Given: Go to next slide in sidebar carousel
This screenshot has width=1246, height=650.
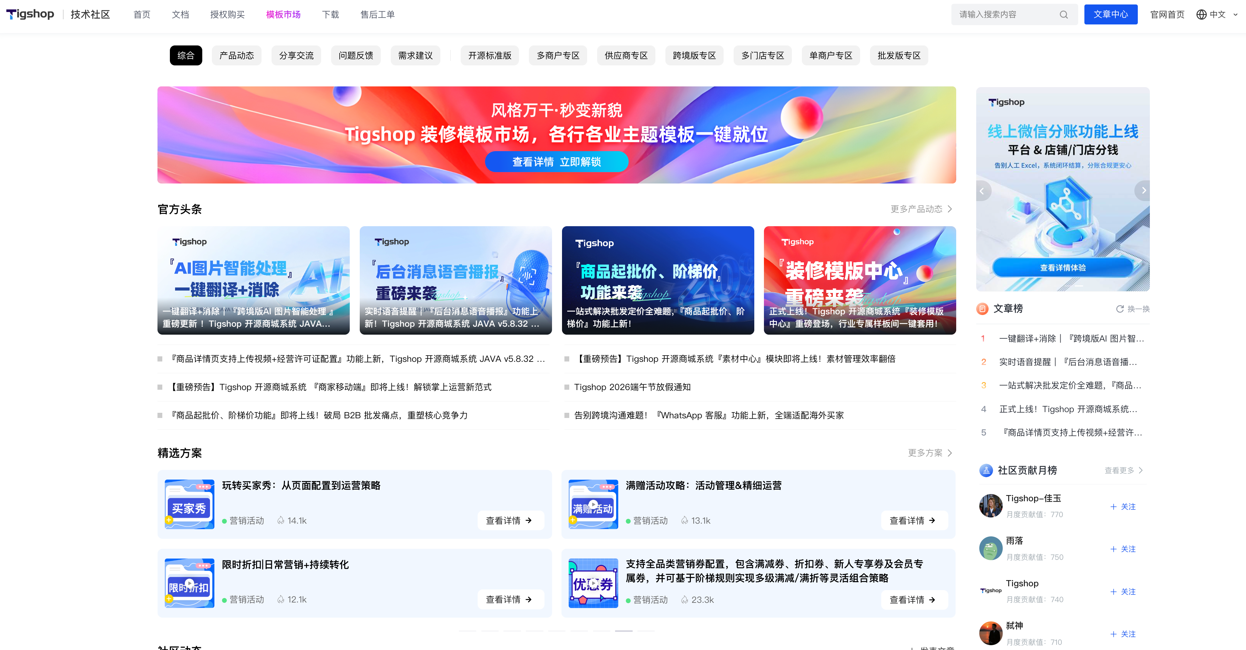Looking at the screenshot, I should coord(1143,190).
